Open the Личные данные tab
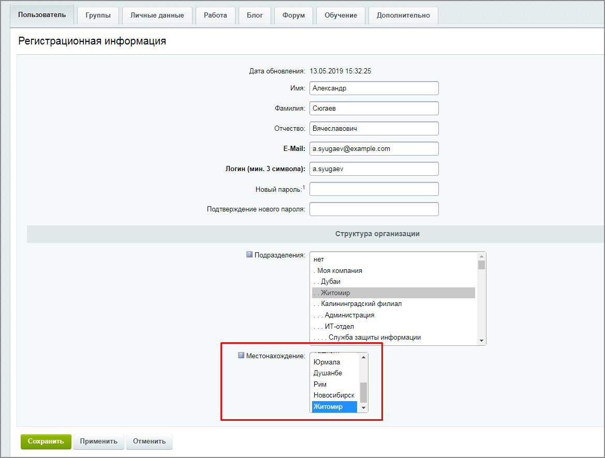 point(157,16)
